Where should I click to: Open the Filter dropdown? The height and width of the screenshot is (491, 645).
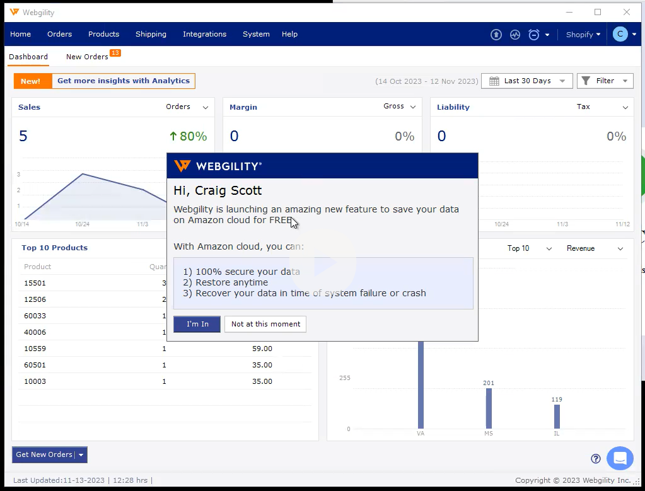pos(605,81)
